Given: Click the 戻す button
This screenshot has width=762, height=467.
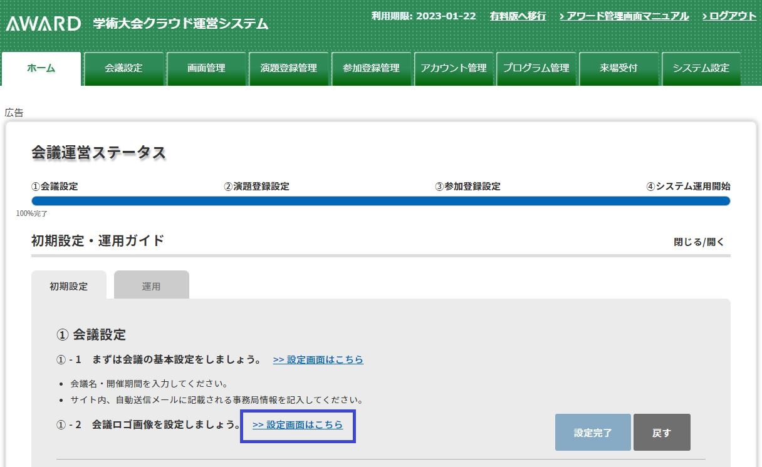Looking at the screenshot, I should click(x=661, y=433).
